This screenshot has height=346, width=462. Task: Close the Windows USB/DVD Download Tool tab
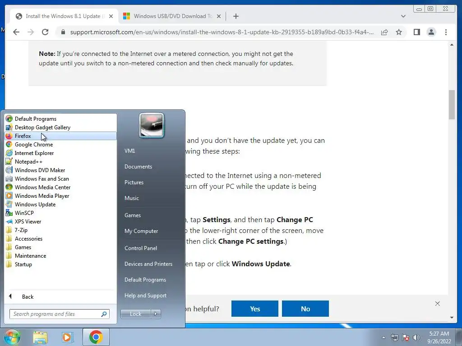(x=219, y=16)
